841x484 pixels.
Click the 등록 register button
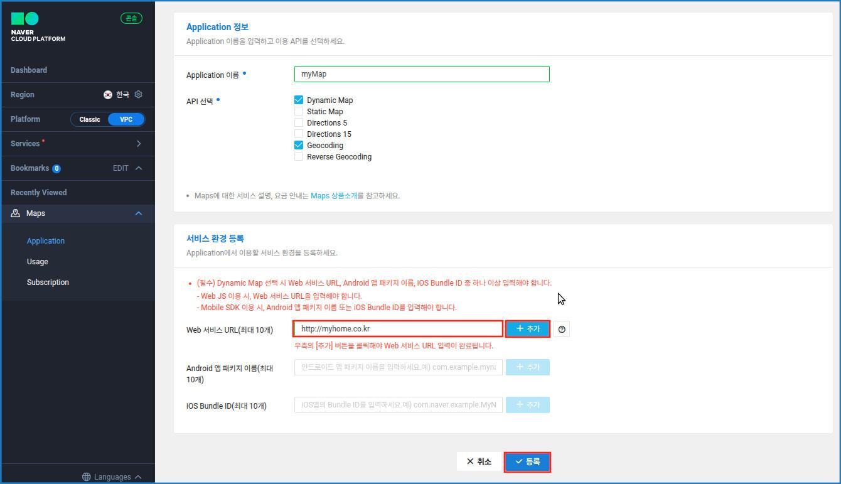(x=527, y=461)
